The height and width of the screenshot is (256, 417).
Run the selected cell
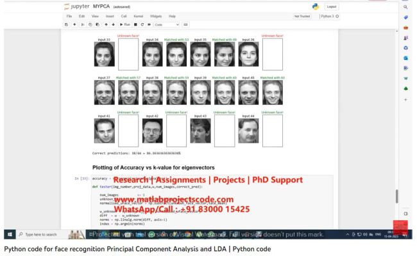pos(124,24)
